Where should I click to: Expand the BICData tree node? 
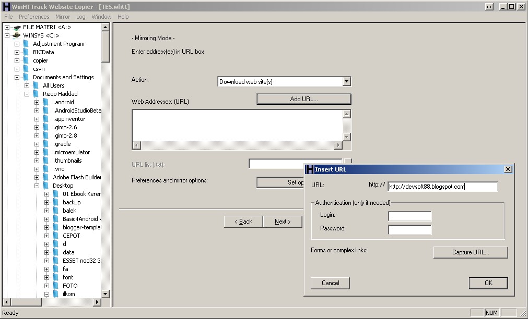coord(17,52)
